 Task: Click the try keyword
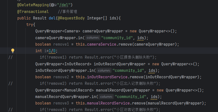tap(30, 25)
